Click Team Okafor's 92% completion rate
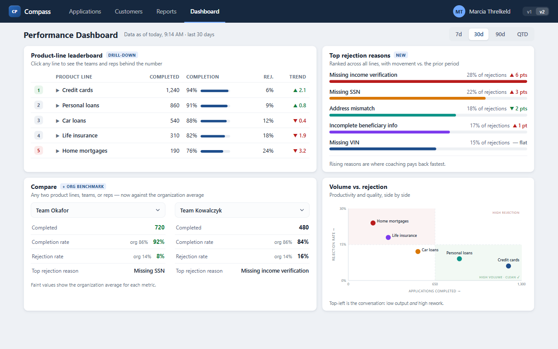The image size is (558, 349). point(159,242)
